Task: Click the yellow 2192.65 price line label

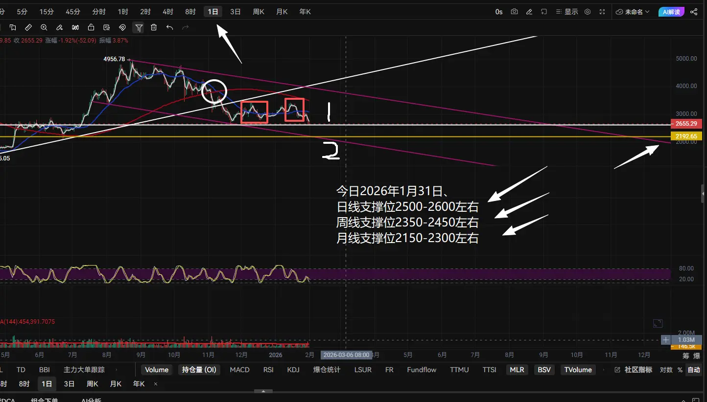Action: (686, 136)
